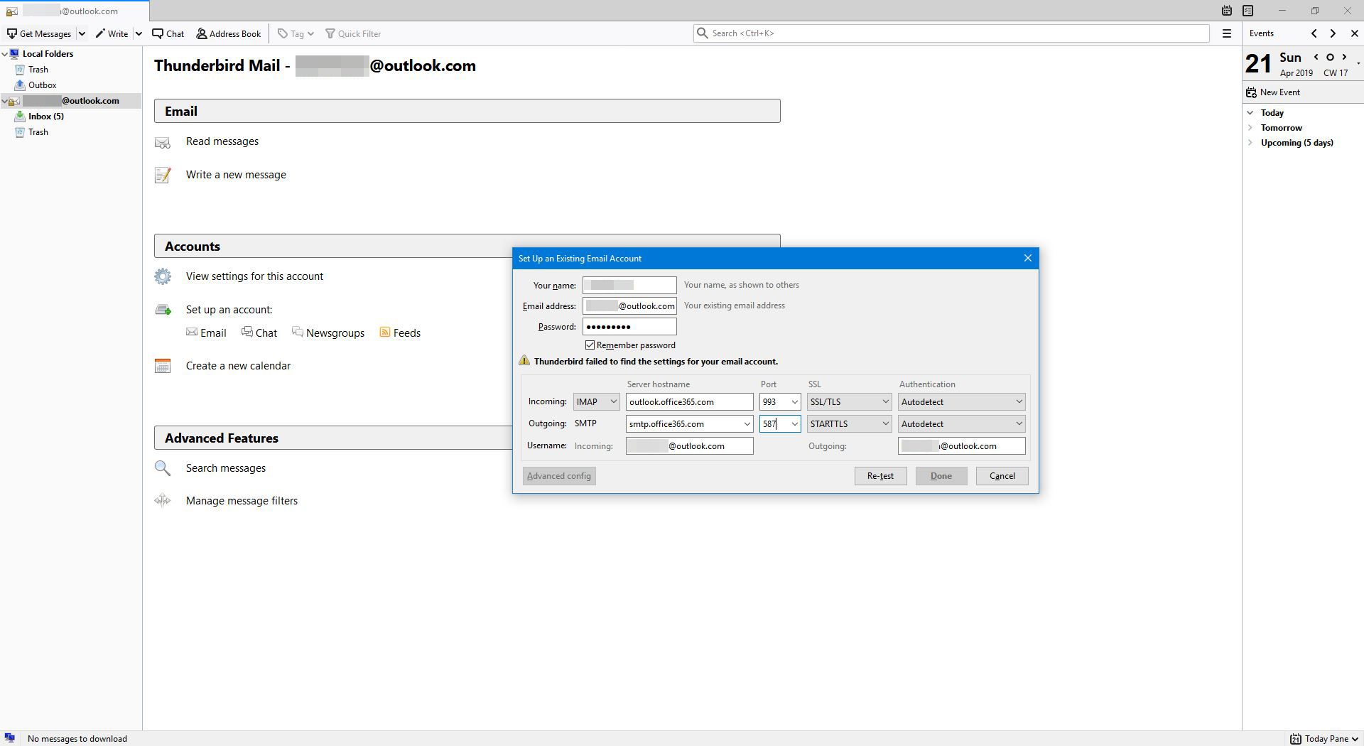Open the Address Book

click(x=229, y=33)
